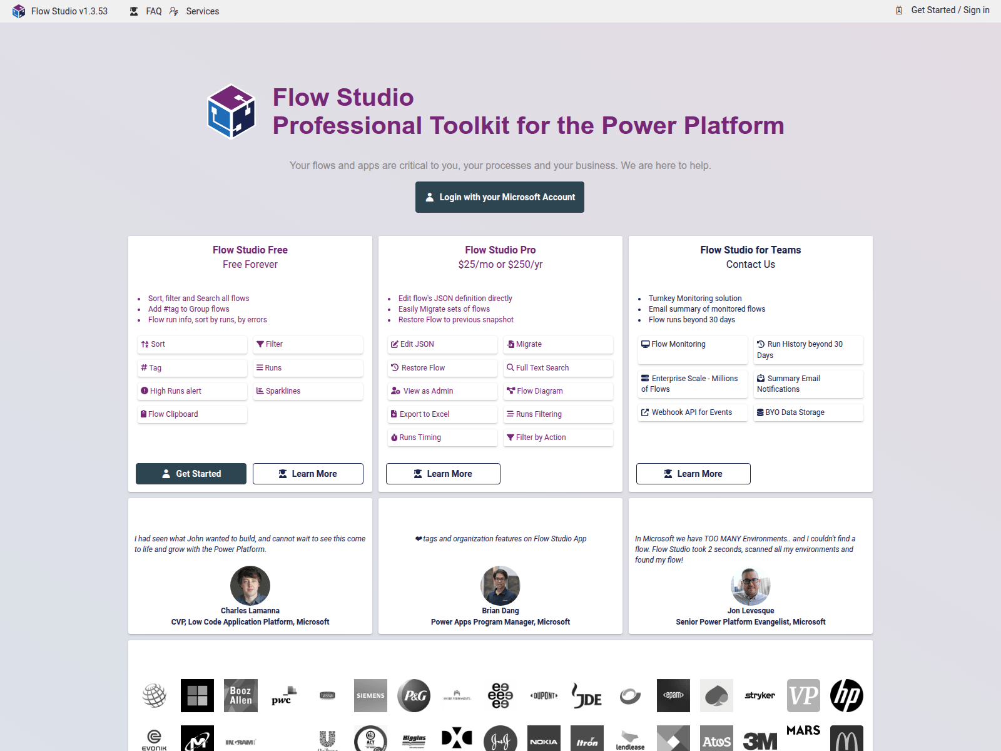Click the Free Forever subtitle
Image resolution: width=1001 pixels, height=751 pixels.
click(250, 264)
